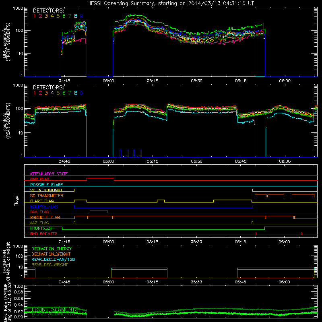The height and width of the screenshot is (322, 322).
Task: Click the 04:45 tick under the decimation plot
Action: click(64, 282)
